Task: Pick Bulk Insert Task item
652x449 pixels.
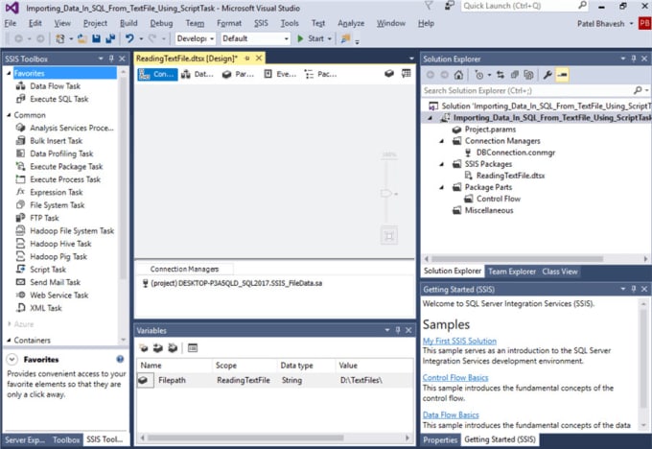Action: pyautogui.click(x=56, y=141)
